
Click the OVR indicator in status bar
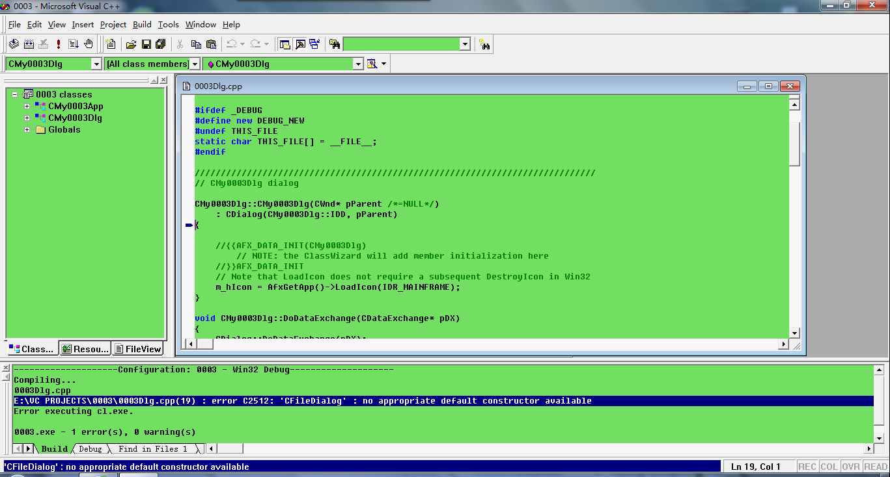point(850,467)
